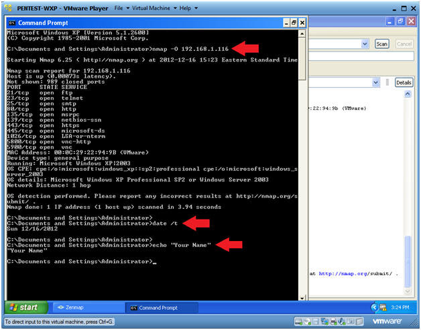Click the floppy drive status icon

pos(316,321)
